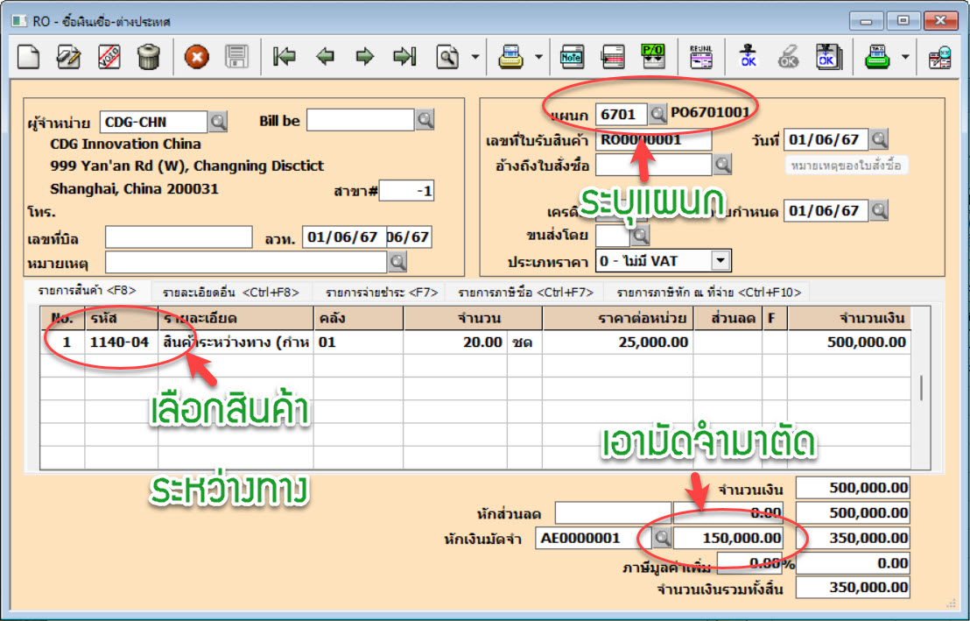Click the Bill be input field
The image size is (970, 621).
coord(360,120)
